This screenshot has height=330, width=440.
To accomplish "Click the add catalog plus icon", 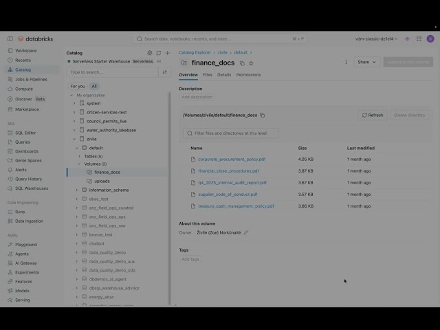I will [x=168, y=53].
